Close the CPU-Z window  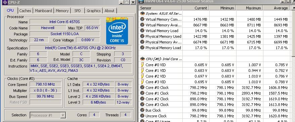tap(133, 2)
